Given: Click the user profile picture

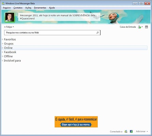Looking at the screenshot, I should [x=10, y=17].
